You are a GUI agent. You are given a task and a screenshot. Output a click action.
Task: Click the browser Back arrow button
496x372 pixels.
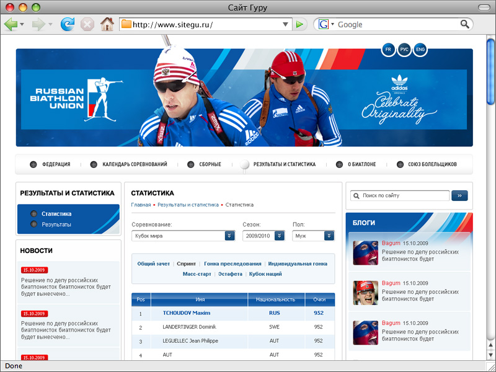click(11, 24)
